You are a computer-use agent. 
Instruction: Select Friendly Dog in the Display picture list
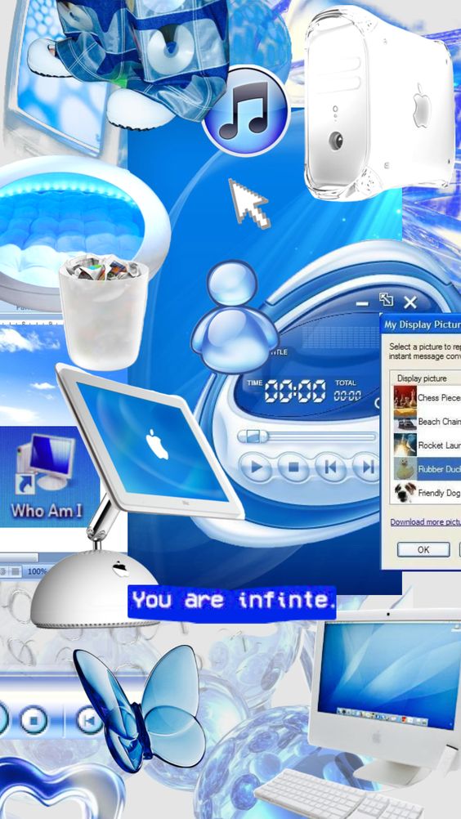coord(427,493)
